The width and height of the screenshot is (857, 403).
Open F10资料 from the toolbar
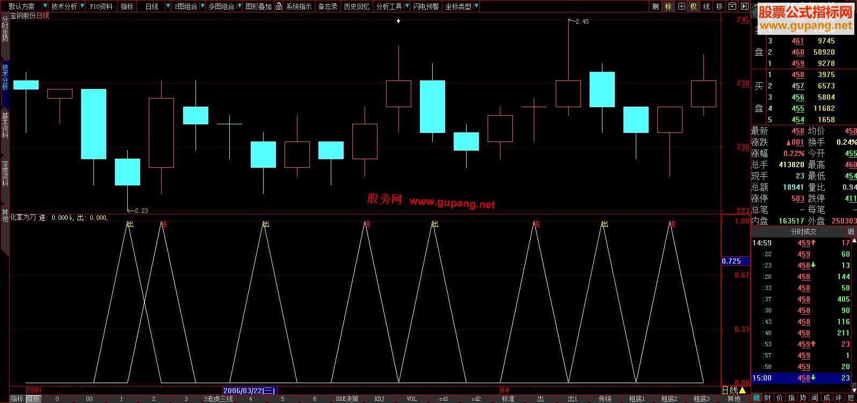coord(101,6)
